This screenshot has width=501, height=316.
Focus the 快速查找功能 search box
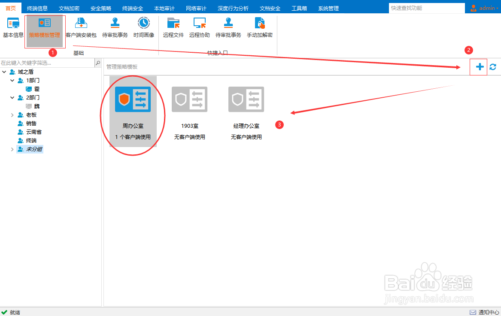pos(427,8)
